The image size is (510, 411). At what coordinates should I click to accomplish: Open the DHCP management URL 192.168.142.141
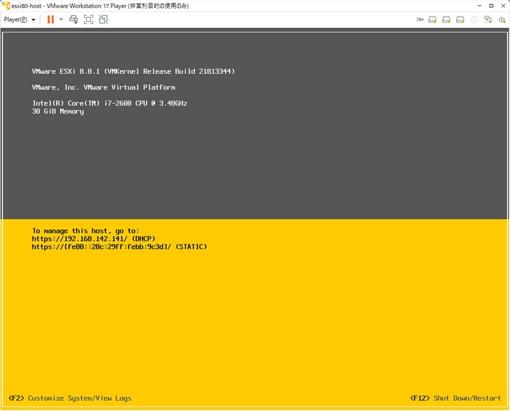(x=94, y=239)
